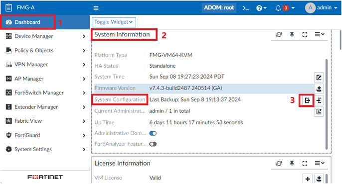The height and width of the screenshot is (184, 342).
Task: Open Policy & Objects from the sidebar
Action: (x=45, y=50)
